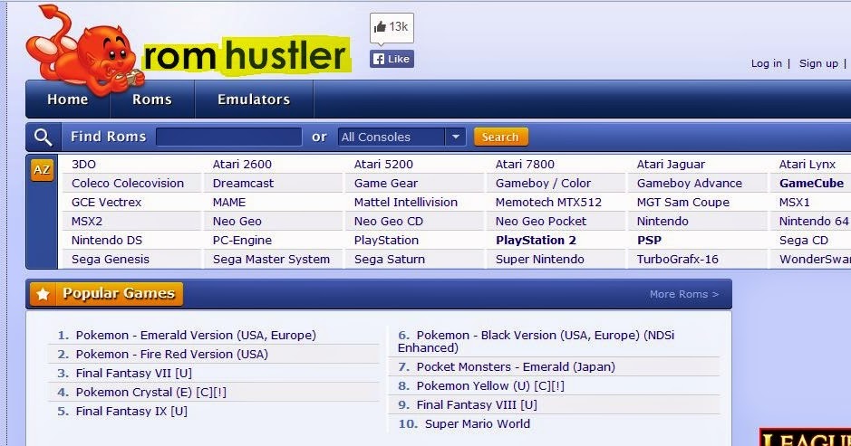Select the MSX1 console
The height and width of the screenshot is (446, 851).
[795, 202]
